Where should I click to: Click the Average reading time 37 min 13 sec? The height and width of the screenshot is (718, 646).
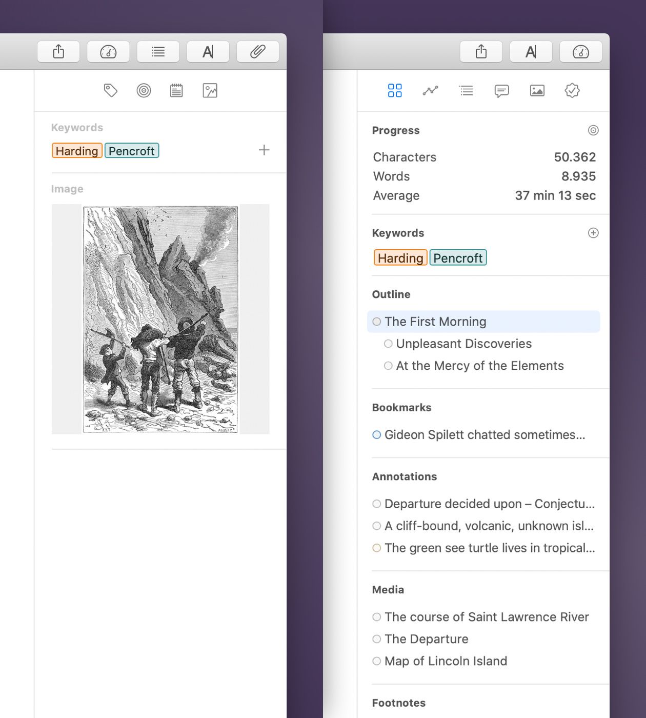click(555, 195)
